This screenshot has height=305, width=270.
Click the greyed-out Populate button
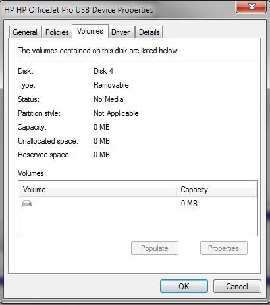155,248
